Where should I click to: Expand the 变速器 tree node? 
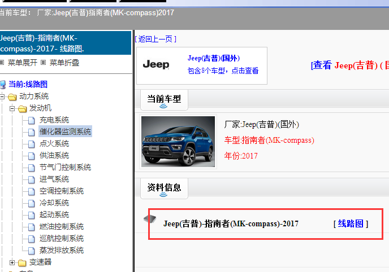[12, 262]
